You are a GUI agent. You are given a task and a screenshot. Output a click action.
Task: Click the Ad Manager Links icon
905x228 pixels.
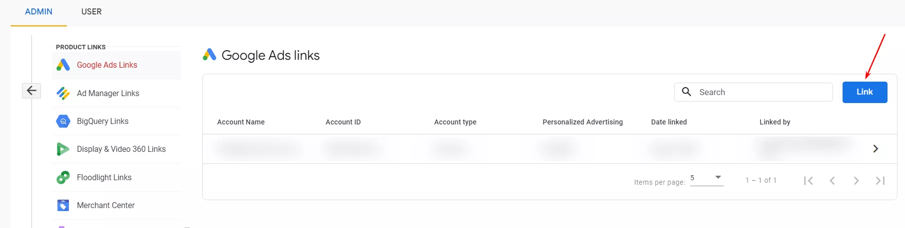pos(63,93)
